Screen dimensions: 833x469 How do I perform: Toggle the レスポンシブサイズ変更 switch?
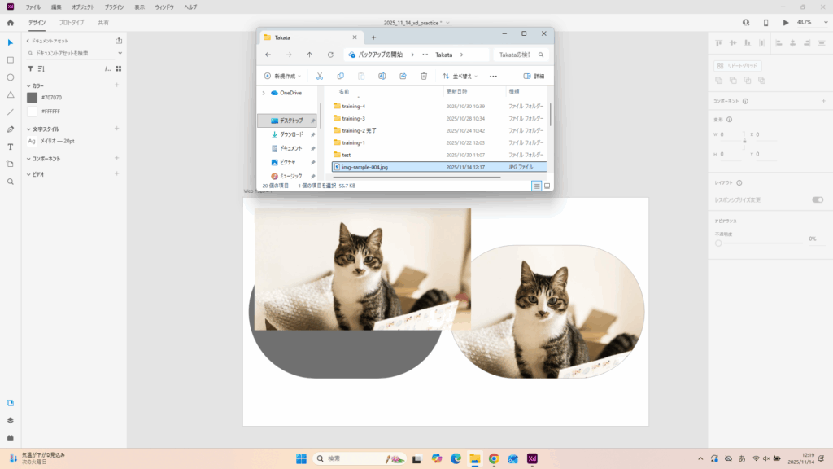(817, 199)
